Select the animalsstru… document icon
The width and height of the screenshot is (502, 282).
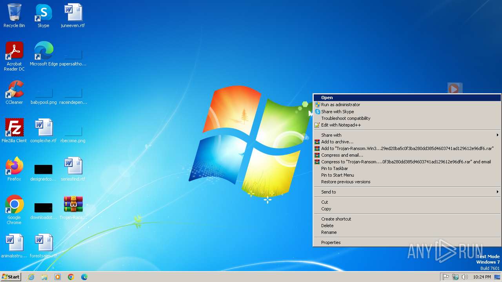click(14, 246)
